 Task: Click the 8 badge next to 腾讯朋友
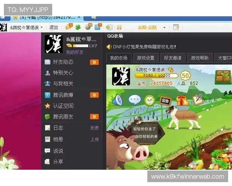(94, 117)
